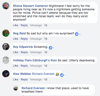
Task: Open Richard Everson's reply avatar
Action: tap(16, 88)
